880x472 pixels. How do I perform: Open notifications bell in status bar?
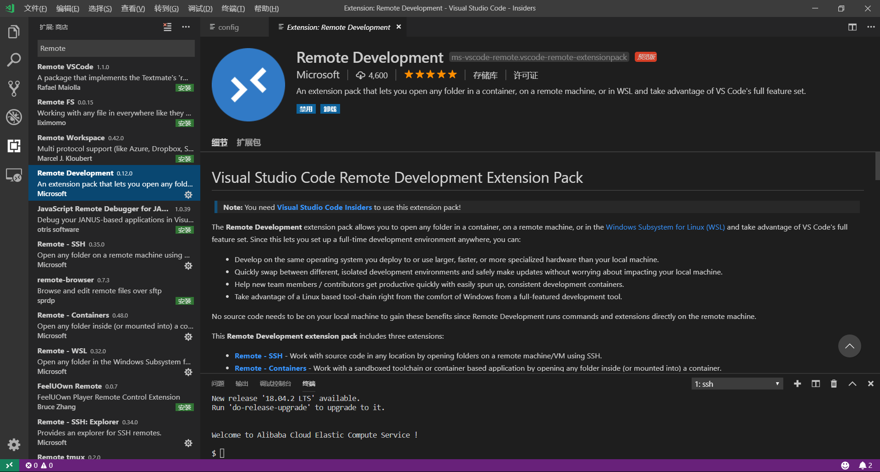click(x=865, y=466)
